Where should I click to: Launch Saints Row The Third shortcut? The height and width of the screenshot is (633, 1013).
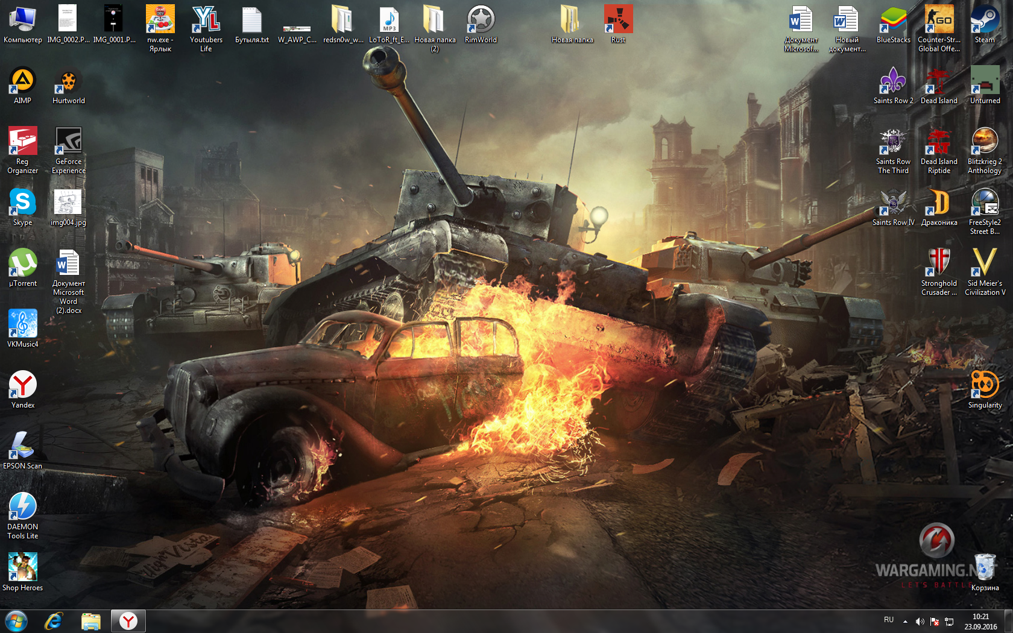[x=893, y=150]
